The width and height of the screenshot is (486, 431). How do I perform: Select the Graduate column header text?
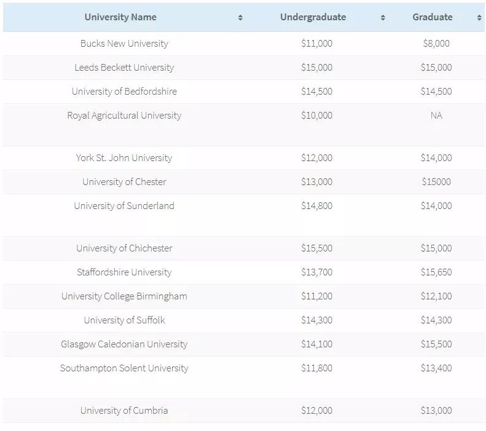tap(433, 17)
